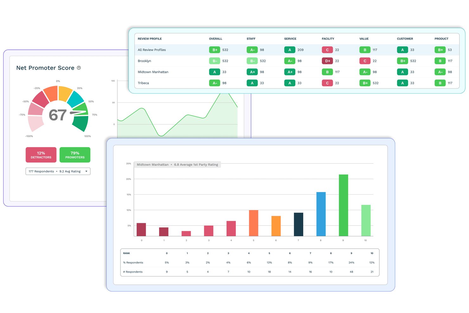Click the B- Overall badge in the Brooklyn row
469x313 pixels.
pyautogui.click(x=215, y=61)
